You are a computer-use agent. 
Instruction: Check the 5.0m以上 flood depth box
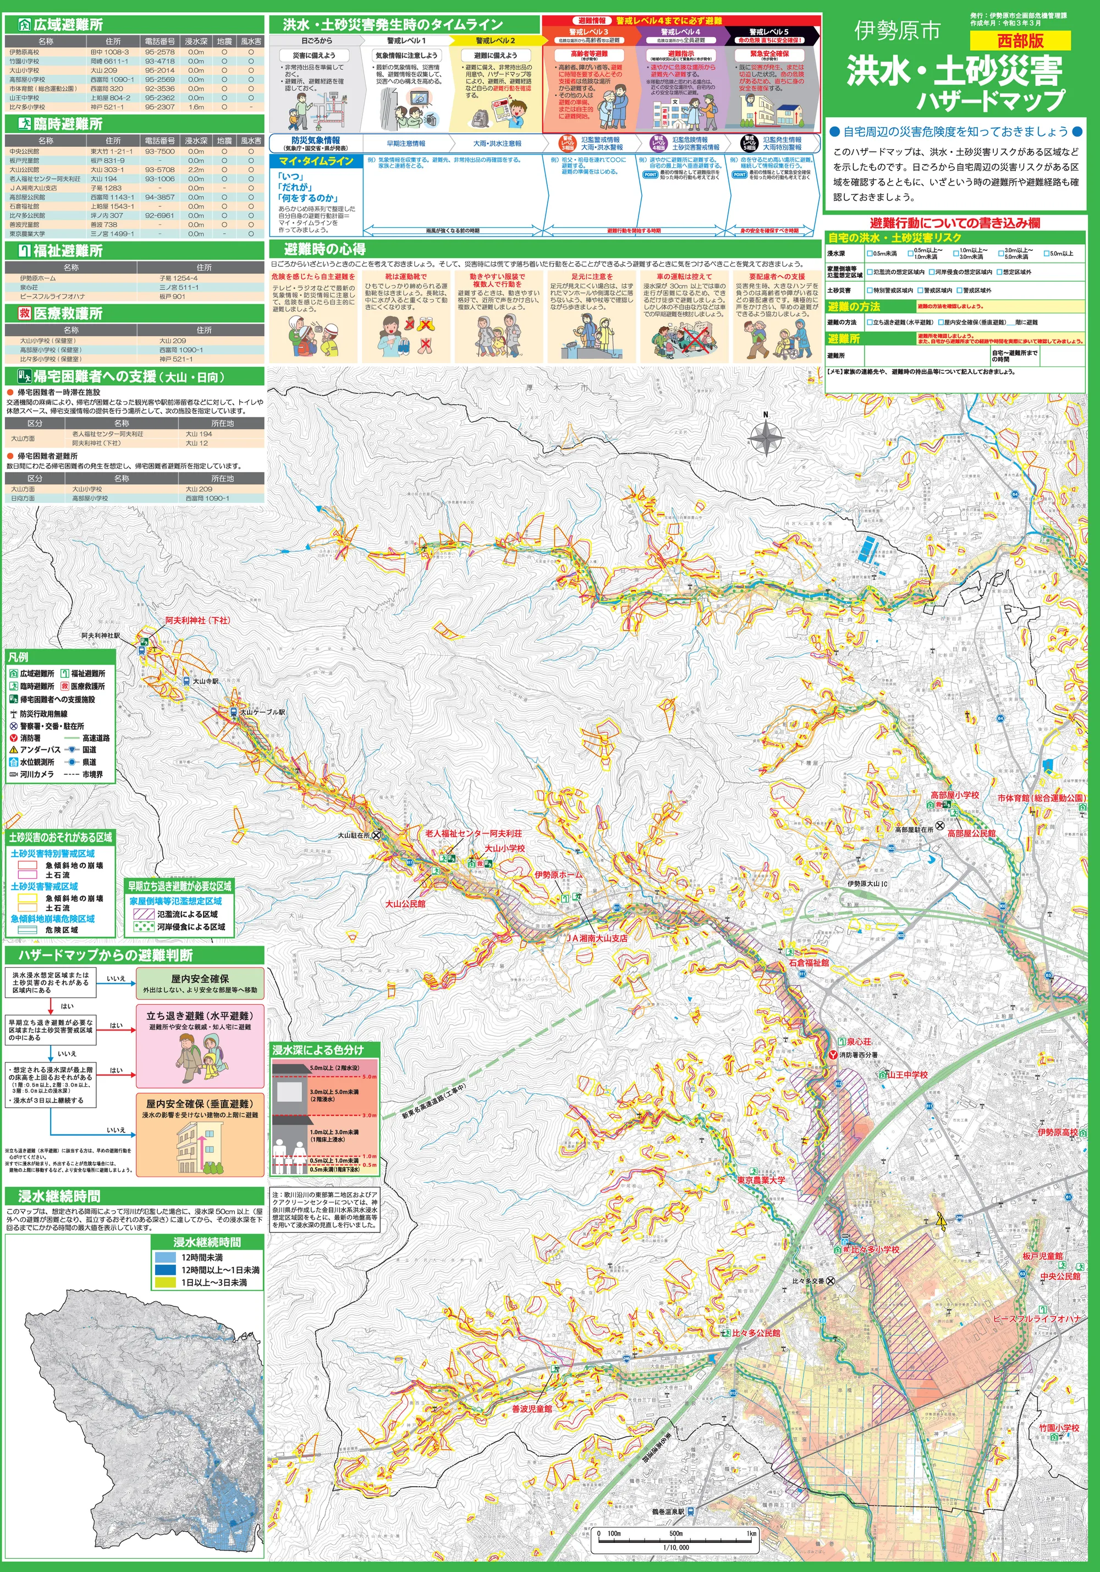[1047, 253]
